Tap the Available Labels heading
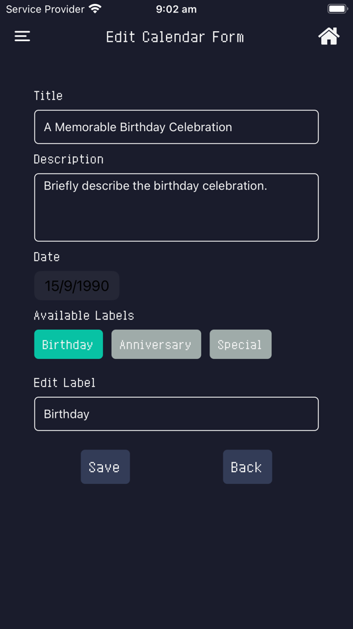The width and height of the screenshot is (353, 629). (84, 315)
